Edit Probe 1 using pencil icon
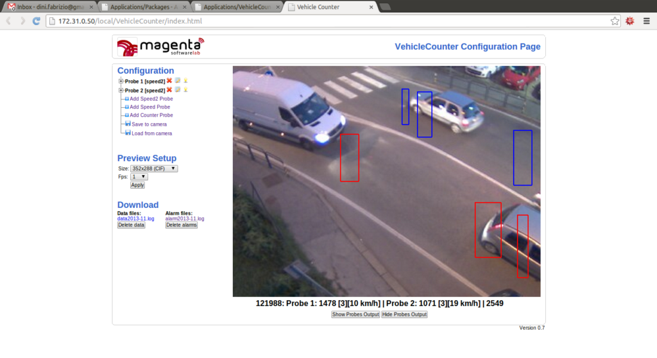657x358 pixels. point(178,80)
